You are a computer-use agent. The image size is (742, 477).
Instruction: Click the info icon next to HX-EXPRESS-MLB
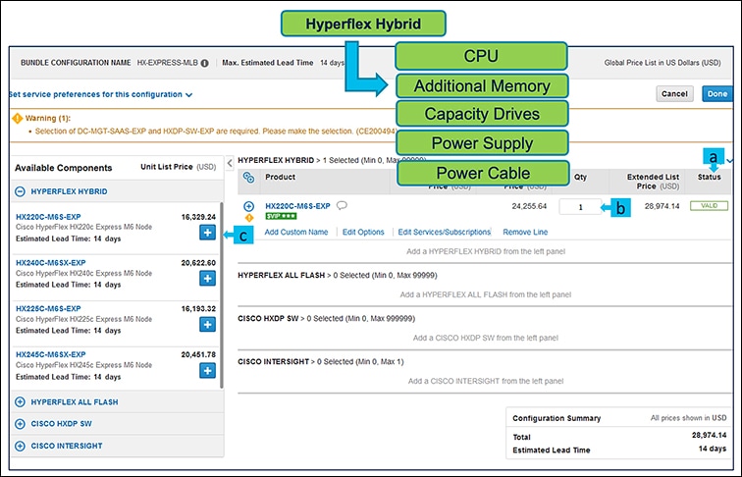coord(204,63)
